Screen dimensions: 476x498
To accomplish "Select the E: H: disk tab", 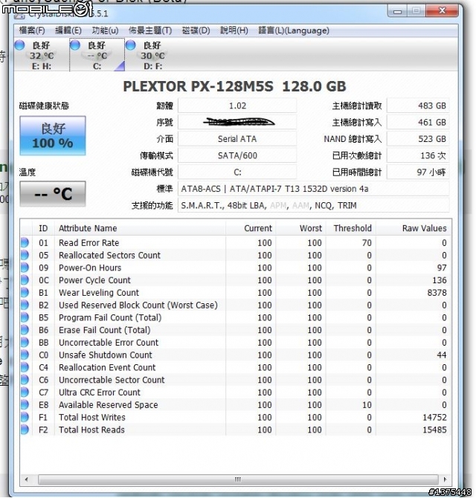I will coord(42,55).
